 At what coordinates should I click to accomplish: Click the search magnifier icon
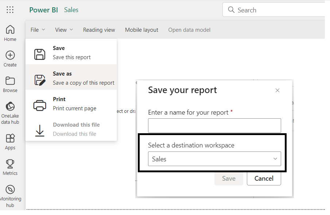coord(231,10)
